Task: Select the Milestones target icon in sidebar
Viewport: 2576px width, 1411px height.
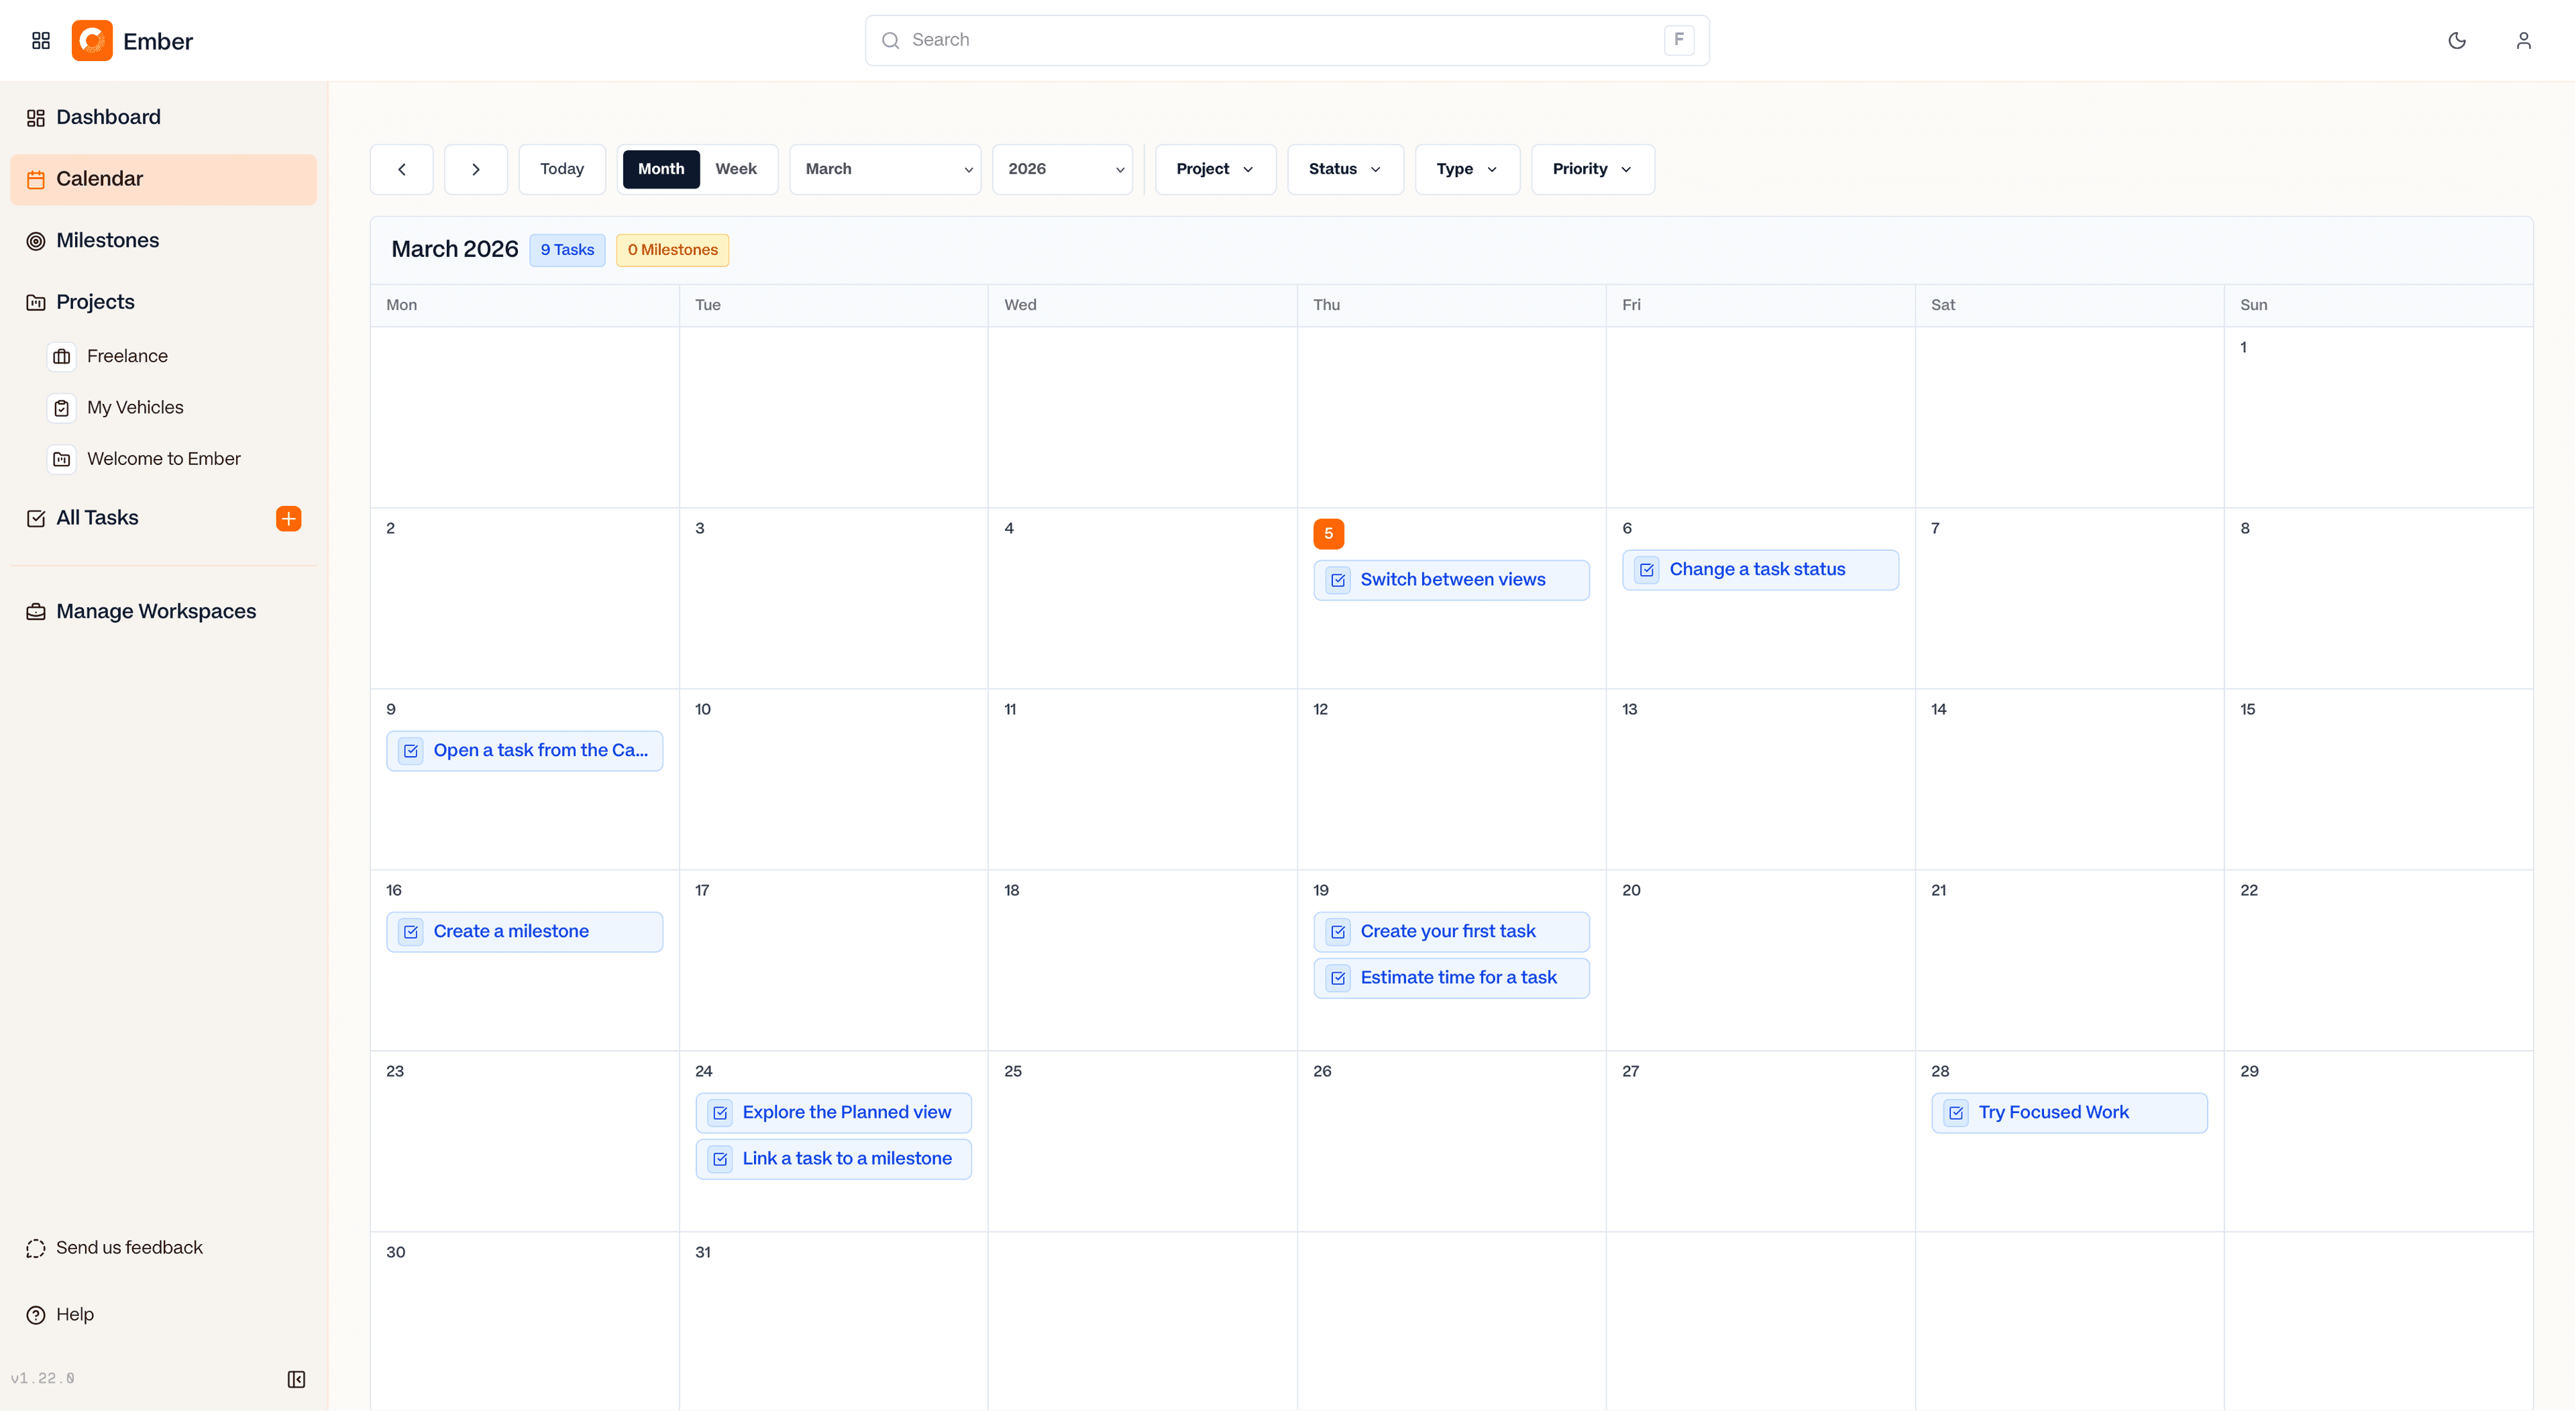Action: tap(36, 240)
